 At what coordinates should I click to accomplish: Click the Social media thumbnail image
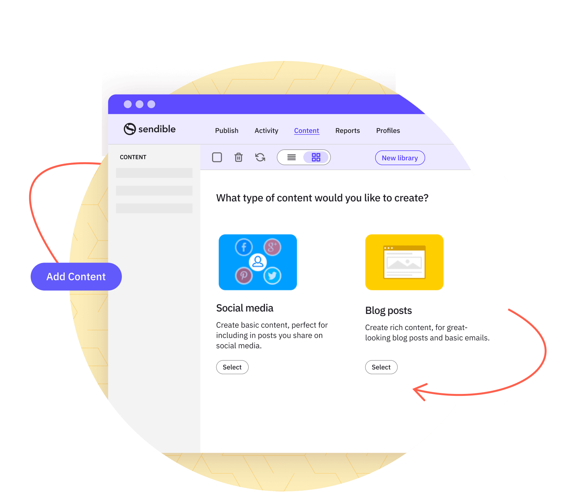[258, 262]
